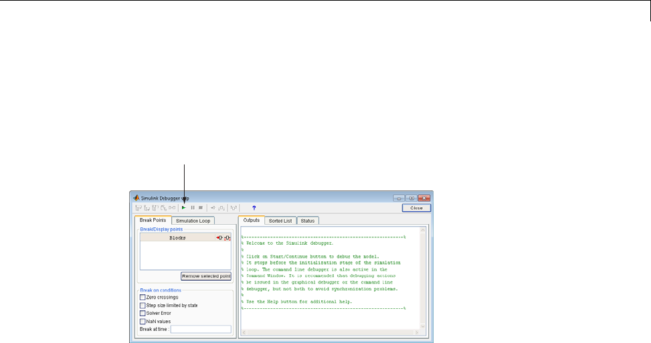Click the MATLAB logo in the title bar
The height and width of the screenshot is (343, 651).
pos(136,198)
